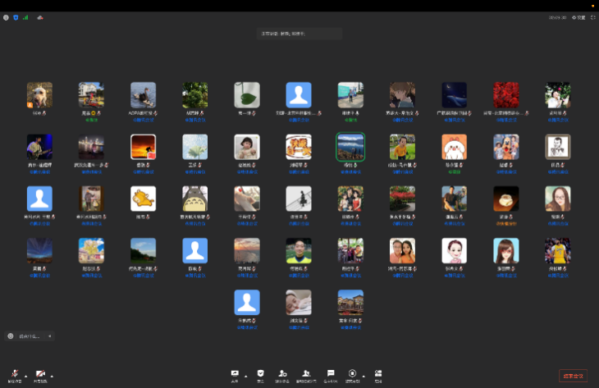
Task: Open the settings button at top-right
Action: (578, 17)
